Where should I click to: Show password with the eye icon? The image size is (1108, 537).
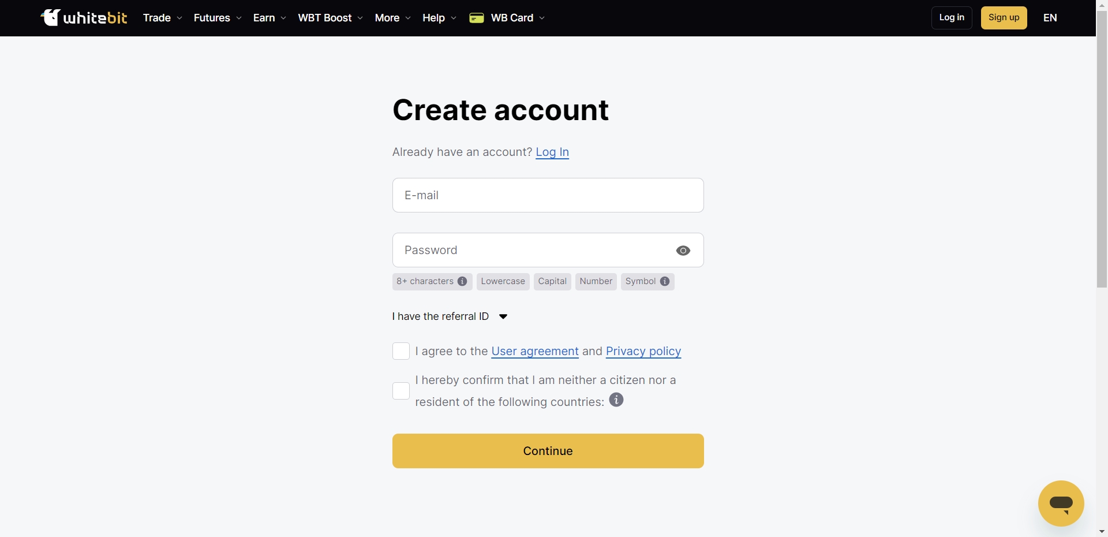point(683,251)
